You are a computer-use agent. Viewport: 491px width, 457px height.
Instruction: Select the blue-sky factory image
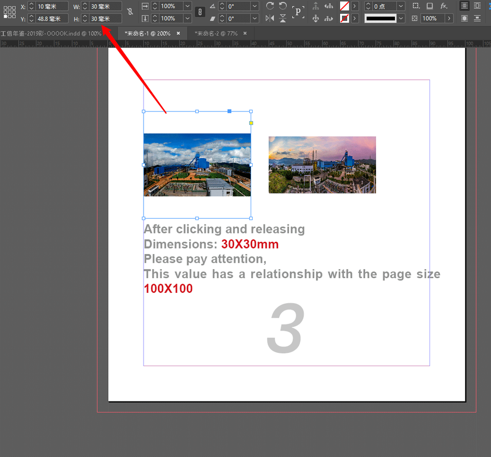click(197, 165)
